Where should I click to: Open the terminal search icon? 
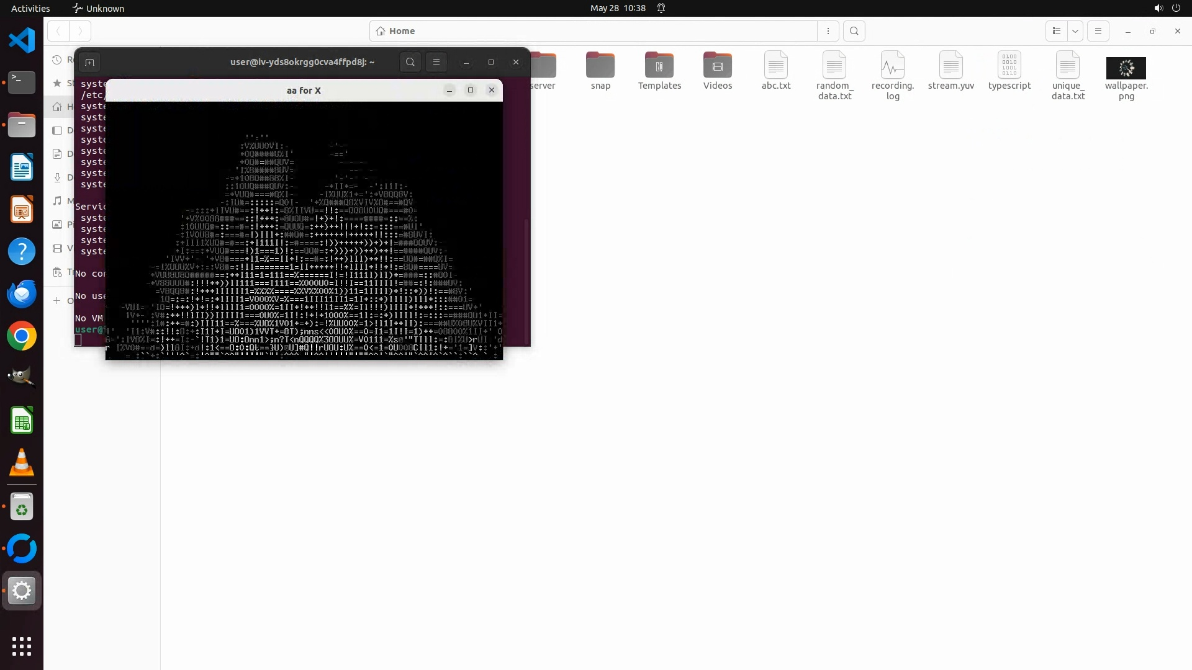coord(410,62)
